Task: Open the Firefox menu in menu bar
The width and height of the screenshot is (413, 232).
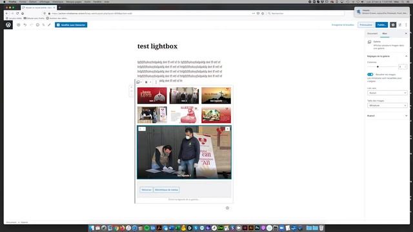Action: coord(12,1)
